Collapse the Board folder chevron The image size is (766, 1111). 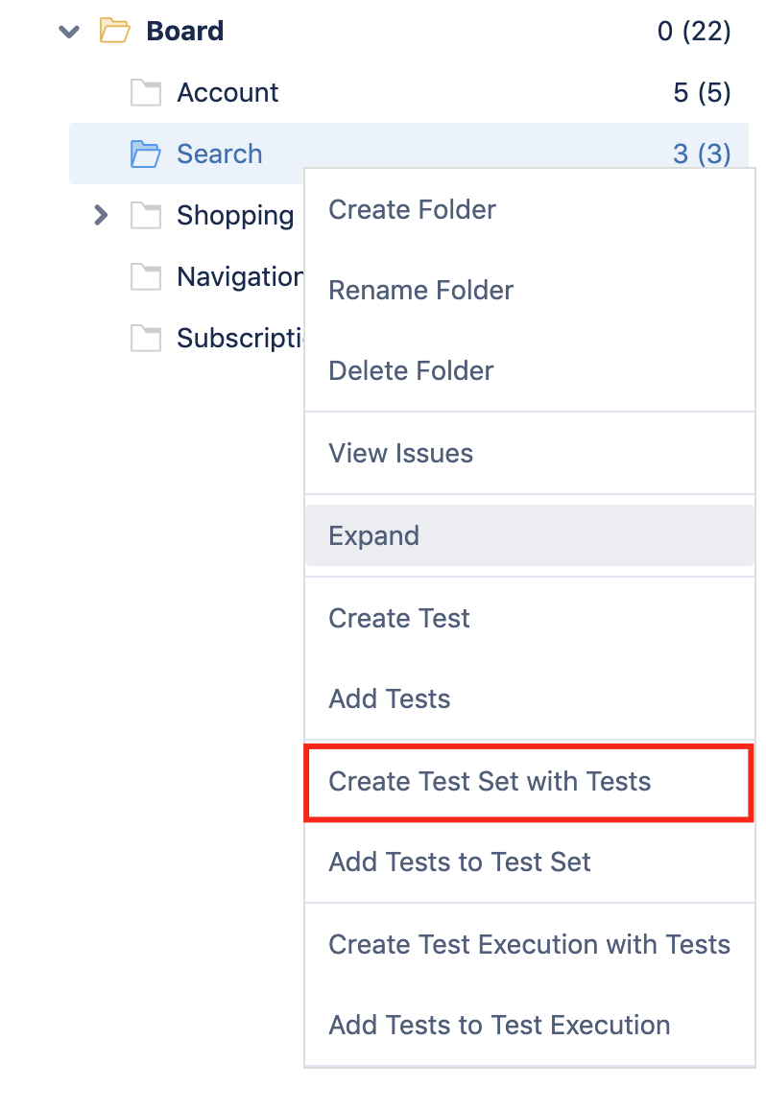coord(69,31)
